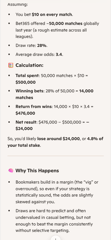
Task: Click the horizontal divider line between sections
Action: (x=55, y=156)
